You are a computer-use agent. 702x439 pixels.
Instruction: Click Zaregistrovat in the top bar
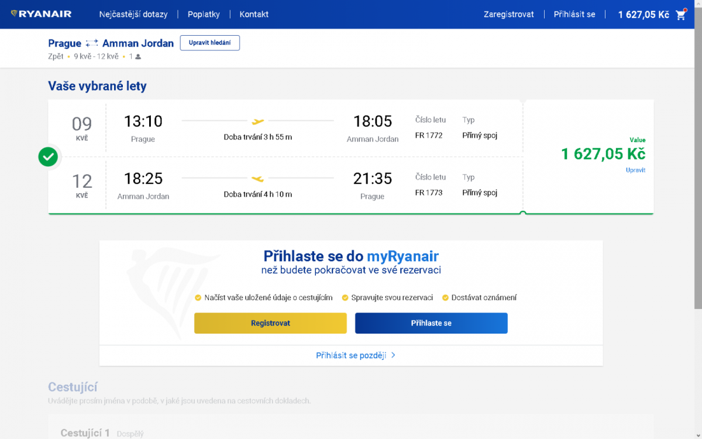(x=508, y=14)
